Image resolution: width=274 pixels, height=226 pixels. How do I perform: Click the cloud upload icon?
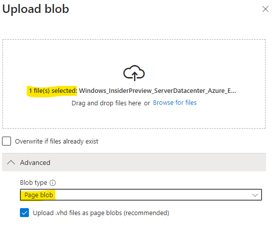[x=134, y=73]
